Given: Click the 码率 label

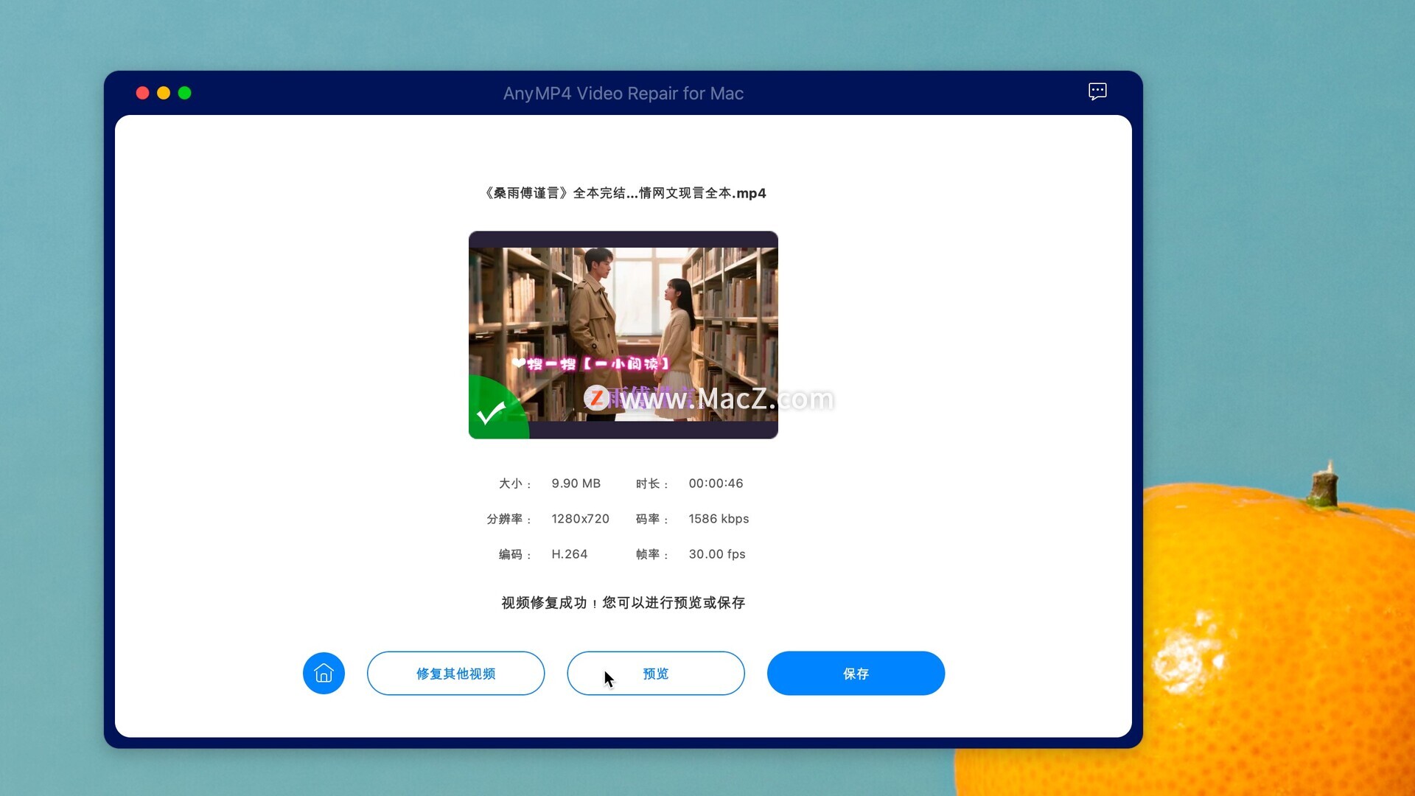Looking at the screenshot, I should tap(651, 519).
